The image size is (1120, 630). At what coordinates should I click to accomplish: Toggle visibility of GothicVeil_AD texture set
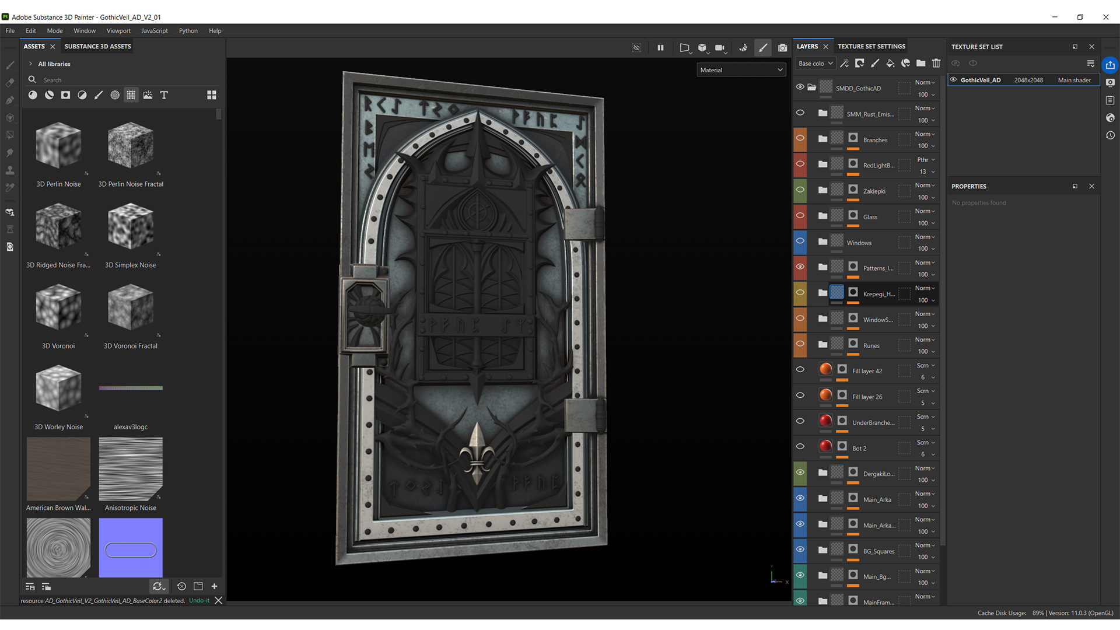point(954,80)
